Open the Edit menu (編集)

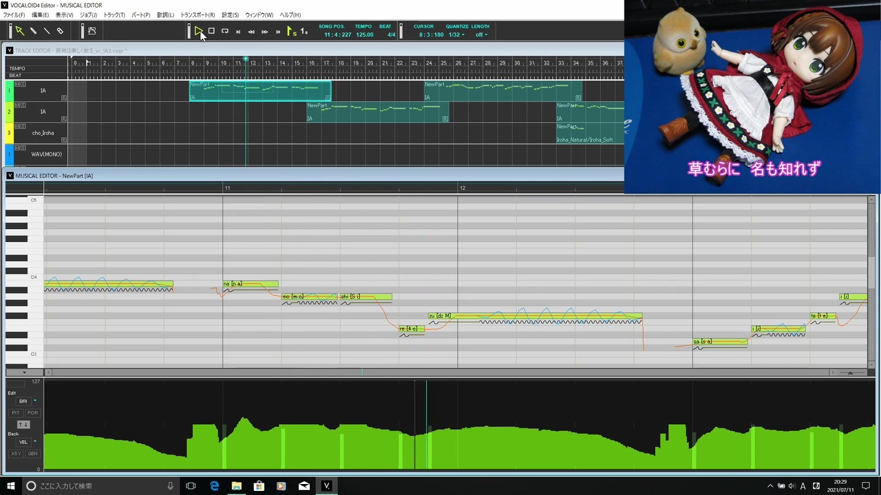pos(41,15)
